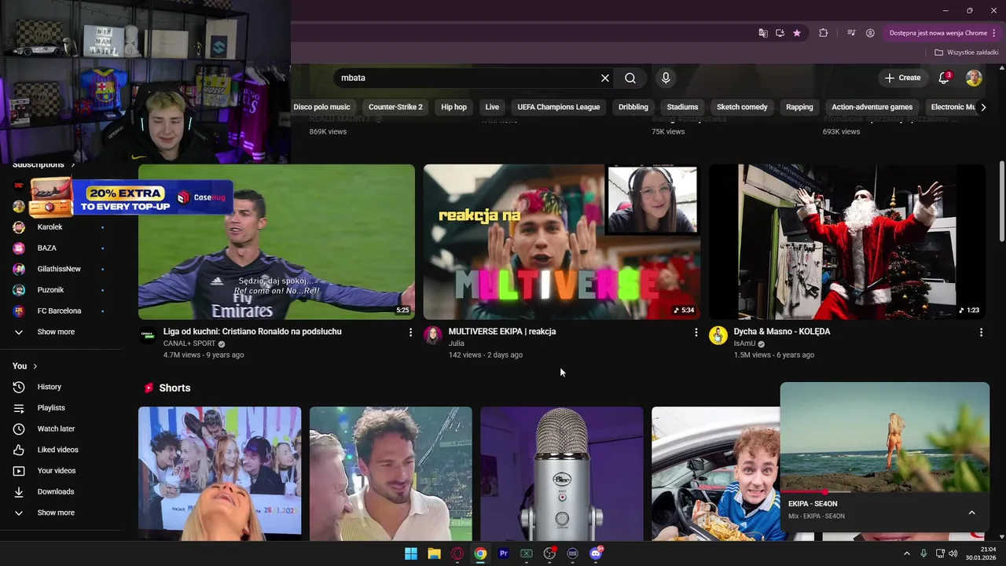
Task: Open Your videos in the sidebar
Action: tap(57, 471)
